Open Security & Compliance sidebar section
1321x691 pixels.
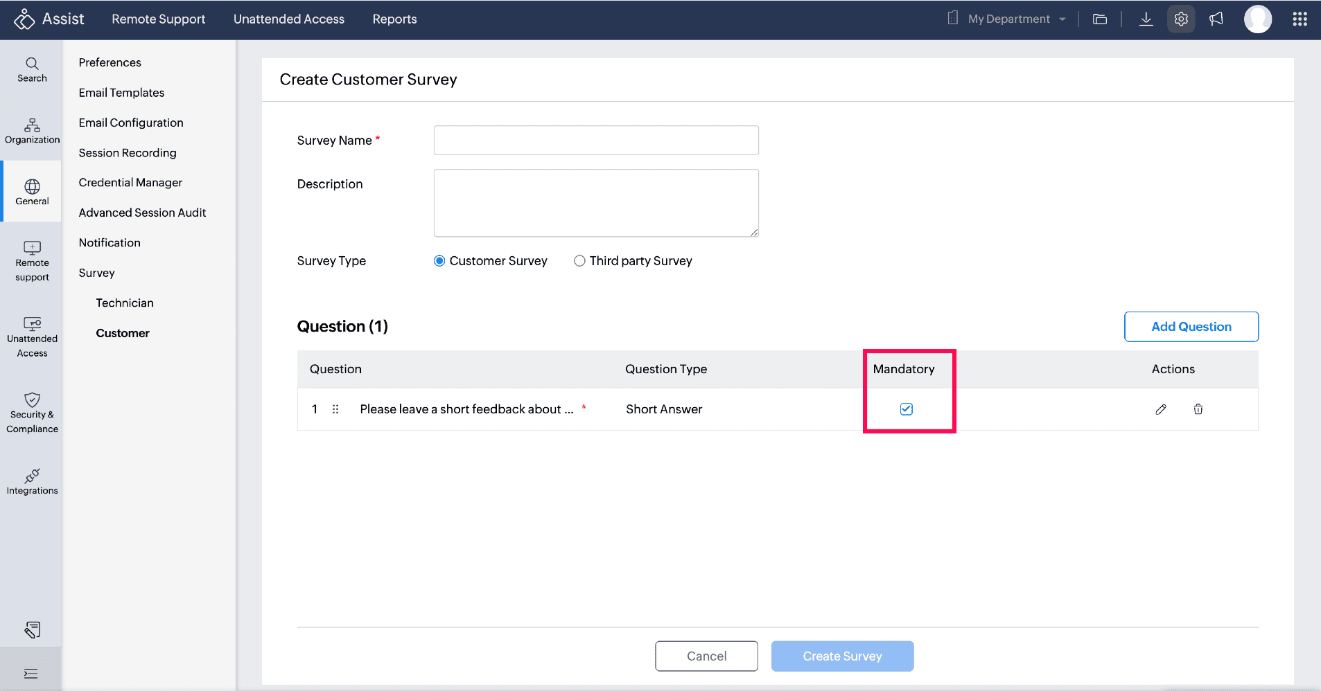(32, 413)
